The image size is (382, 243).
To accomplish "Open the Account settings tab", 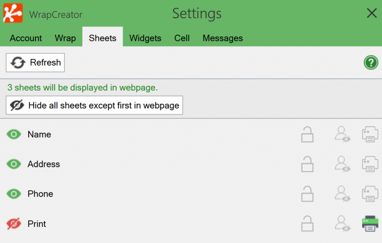I will coord(25,38).
